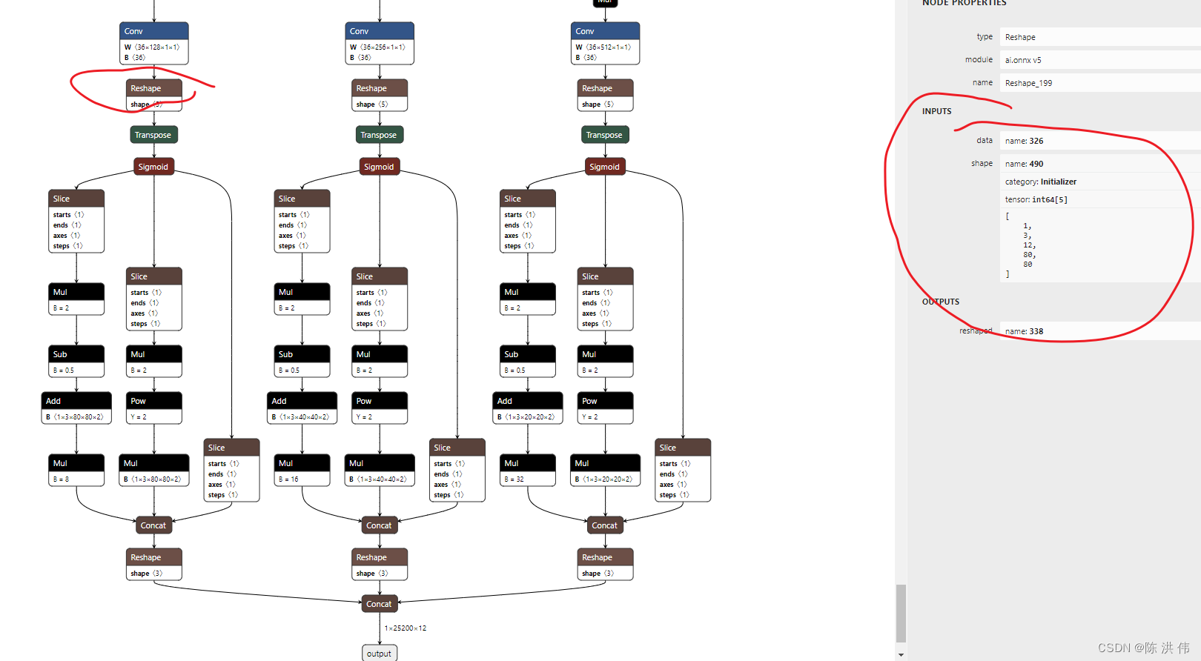Click the Concat node directly above output
The height and width of the screenshot is (661, 1201).
380,604
